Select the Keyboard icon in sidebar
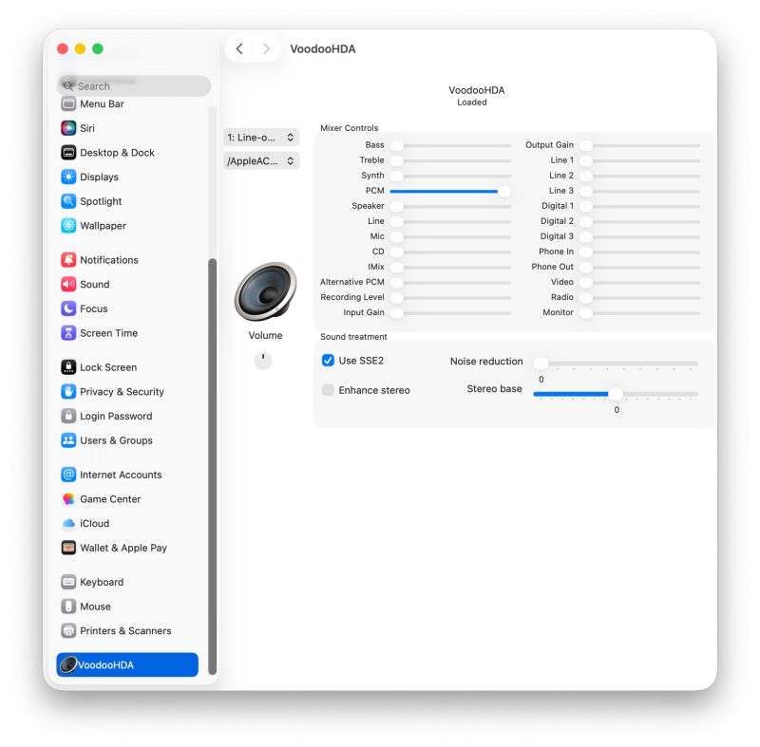760x747 pixels. [68, 582]
